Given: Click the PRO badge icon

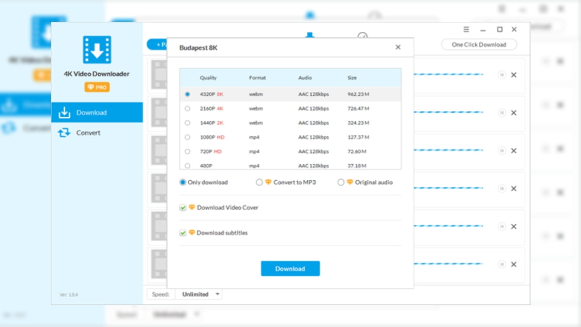Looking at the screenshot, I should click(x=97, y=87).
